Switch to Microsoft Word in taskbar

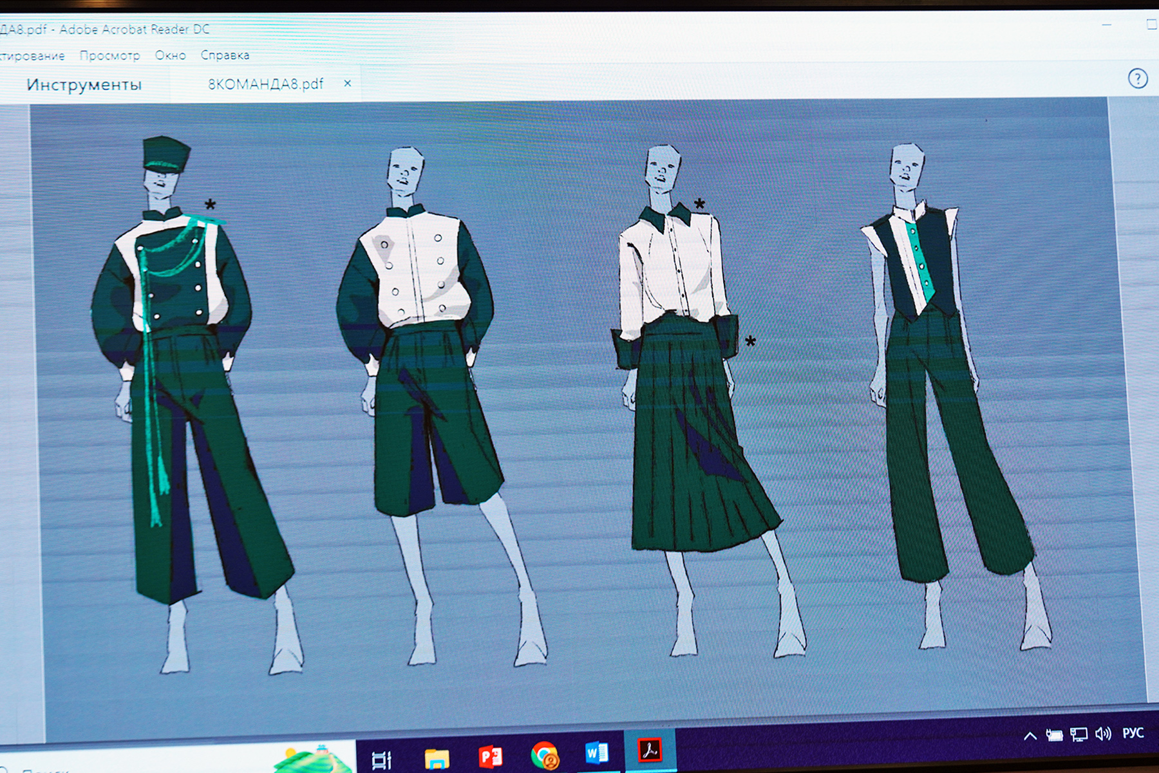pyautogui.click(x=596, y=752)
